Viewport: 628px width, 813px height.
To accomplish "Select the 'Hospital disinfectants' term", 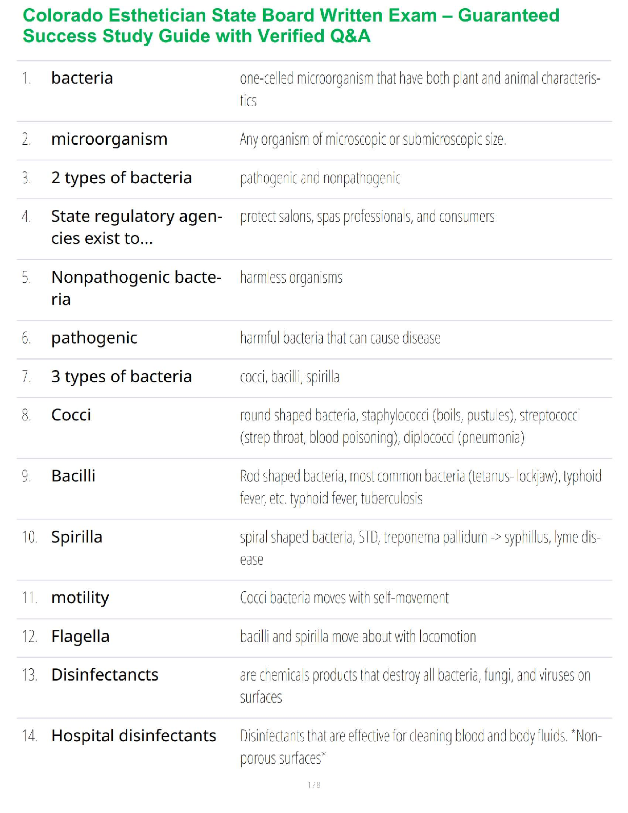I will click(x=134, y=735).
